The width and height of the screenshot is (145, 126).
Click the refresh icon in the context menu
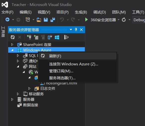43,56
